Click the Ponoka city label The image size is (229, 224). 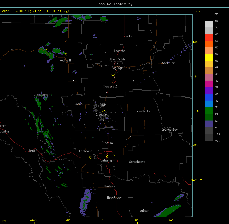[x=128, y=36]
